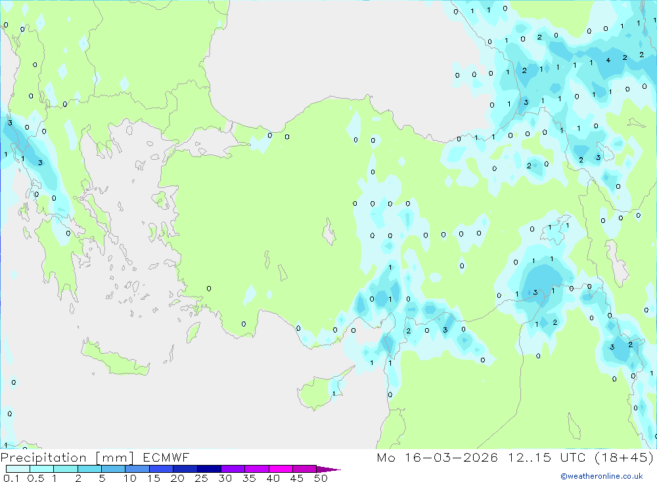Click the 35–40 mm violet legend swatch
This screenshot has width=657, height=482.
click(x=256, y=469)
